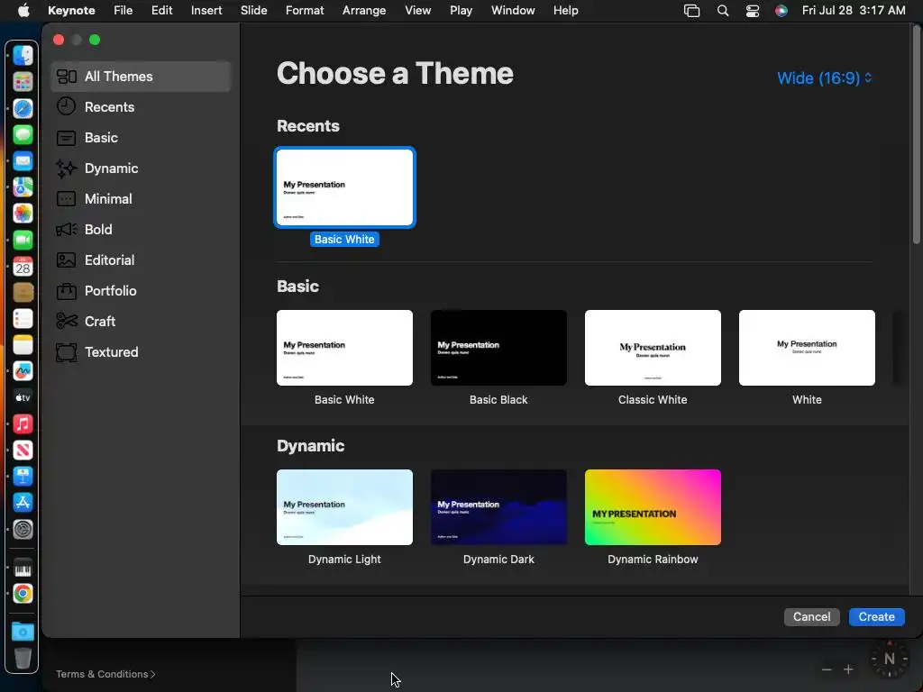Open the Apple menu
The height and width of the screenshot is (692, 923).
23,11
